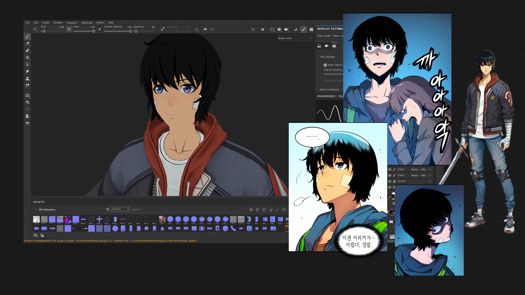Viewport: 525px width, 295px height.
Task: Filter assets by brushes icon
Action: click(277, 210)
